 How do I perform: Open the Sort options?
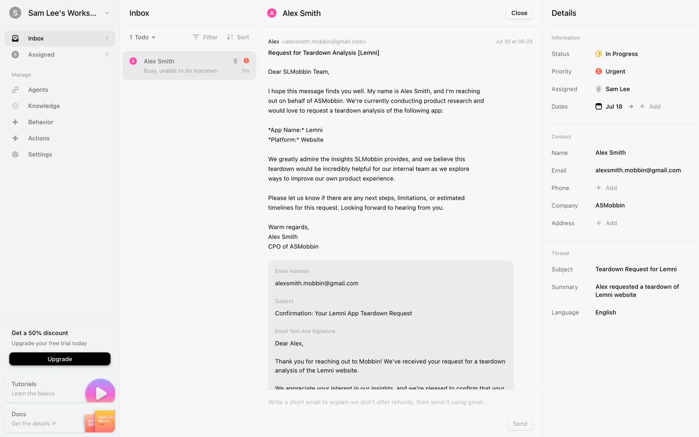click(238, 37)
